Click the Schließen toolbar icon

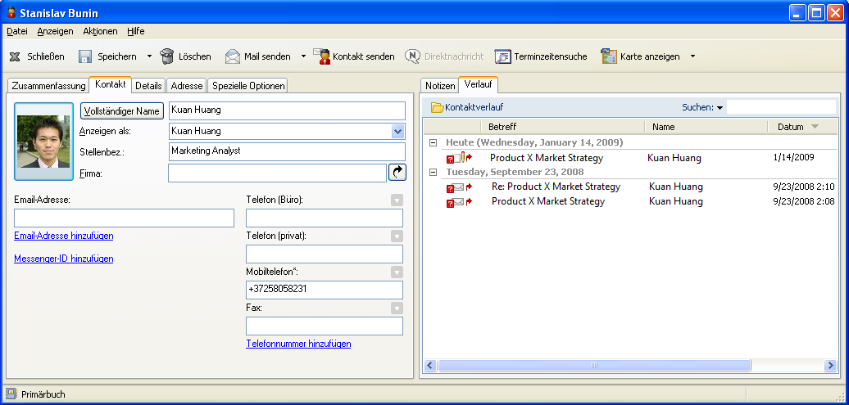tap(15, 56)
